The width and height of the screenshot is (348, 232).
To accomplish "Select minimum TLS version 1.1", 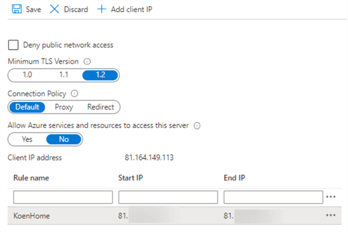I will pos(63,75).
